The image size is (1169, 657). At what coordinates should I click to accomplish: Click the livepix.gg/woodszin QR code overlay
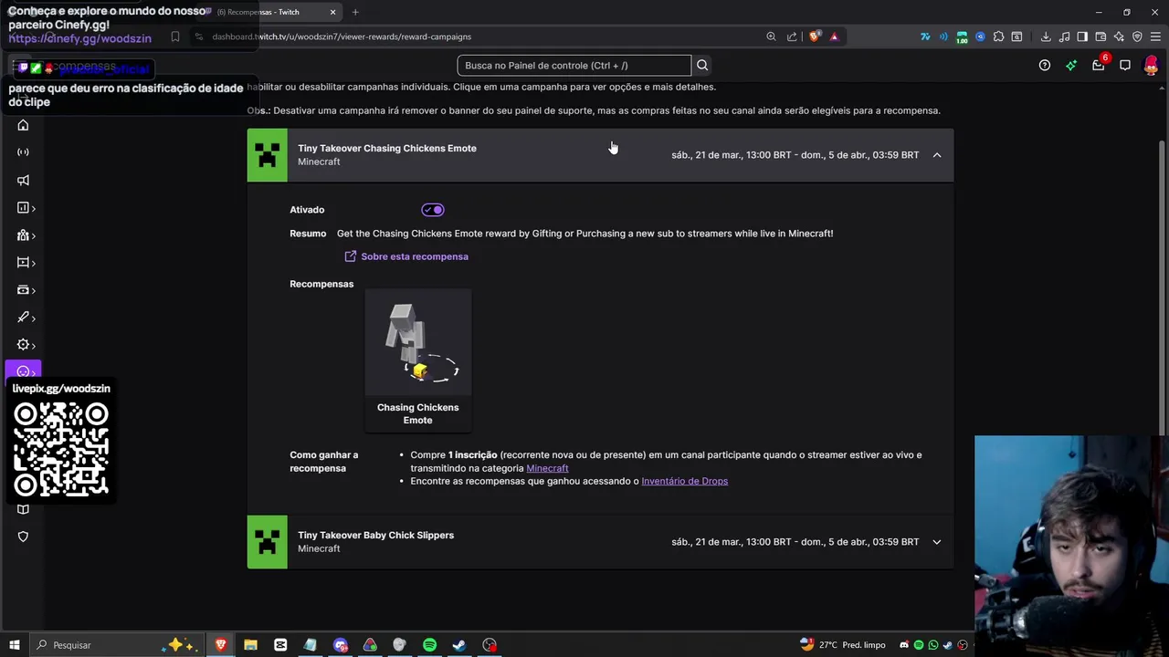tap(61, 442)
